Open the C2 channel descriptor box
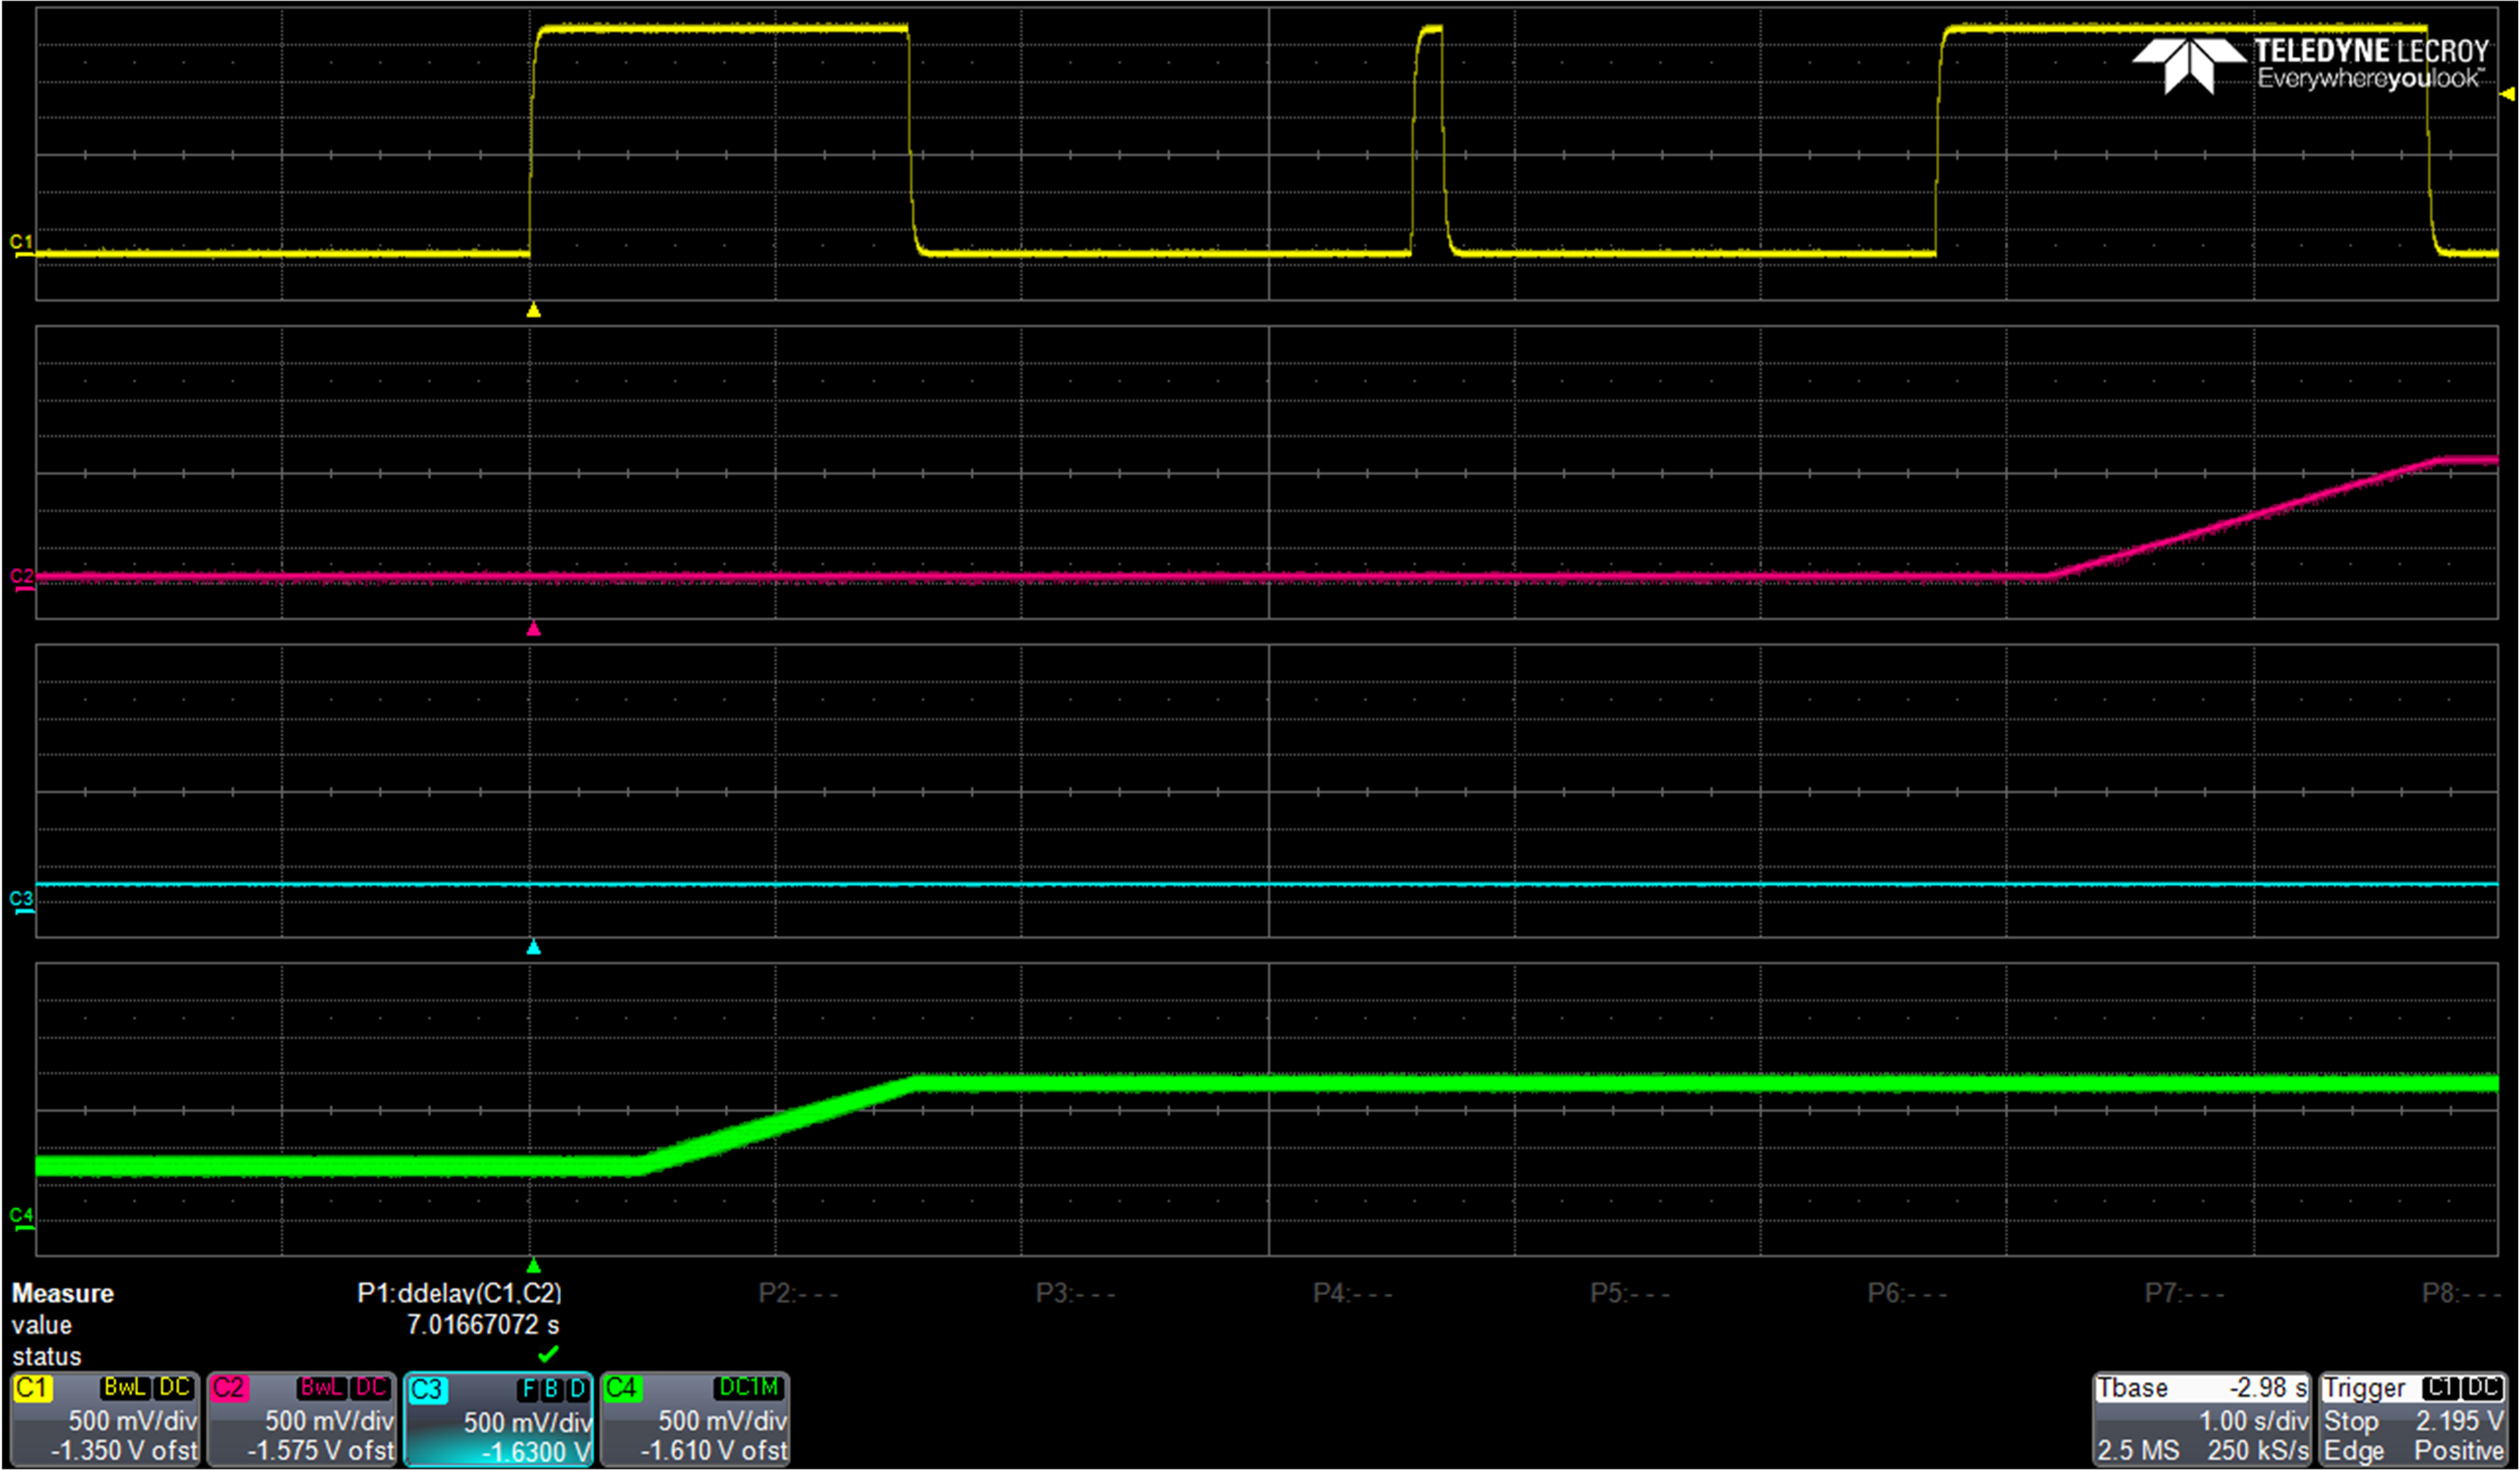 click(301, 1419)
